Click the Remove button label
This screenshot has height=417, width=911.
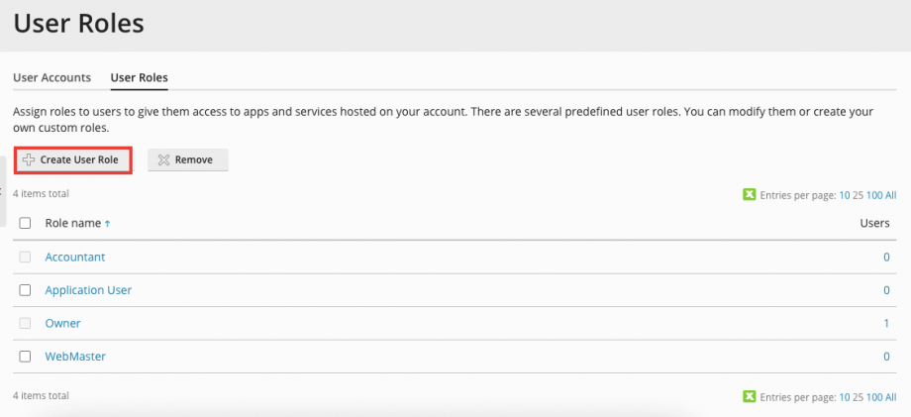(194, 159)
